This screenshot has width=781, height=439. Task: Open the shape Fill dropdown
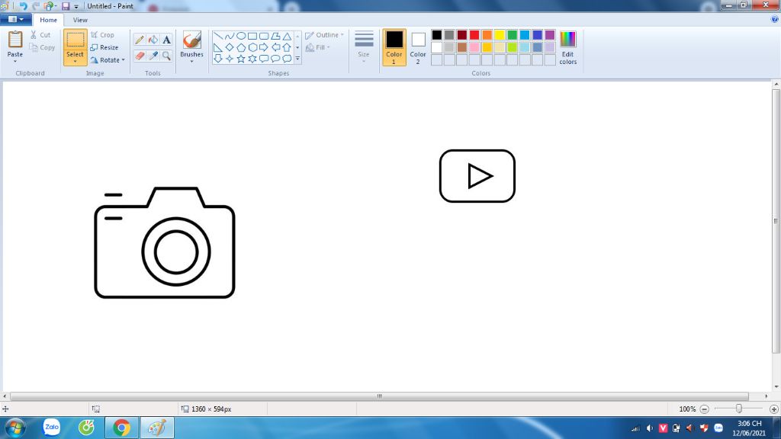pos(318,47)
